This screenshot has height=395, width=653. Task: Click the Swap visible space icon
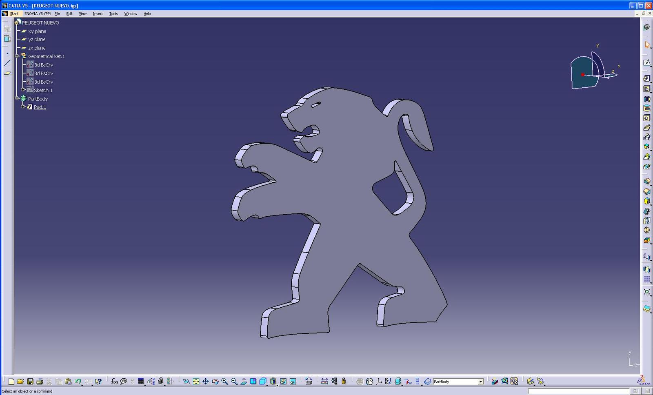[293, 382]
